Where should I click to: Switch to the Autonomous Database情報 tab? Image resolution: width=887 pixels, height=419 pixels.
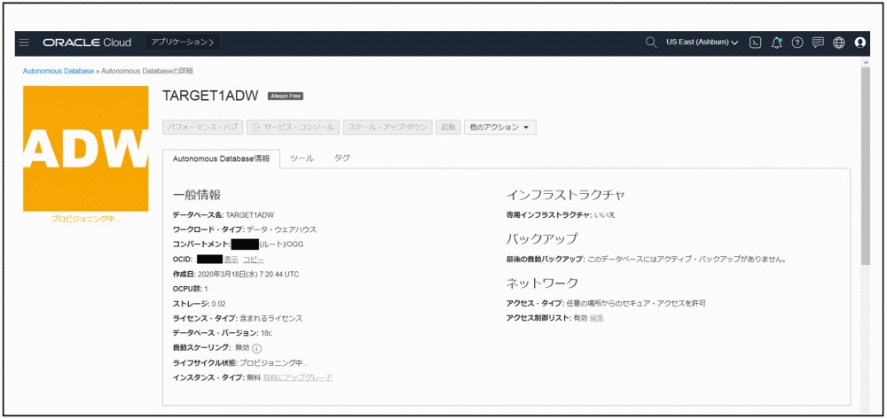click(221, 159)
